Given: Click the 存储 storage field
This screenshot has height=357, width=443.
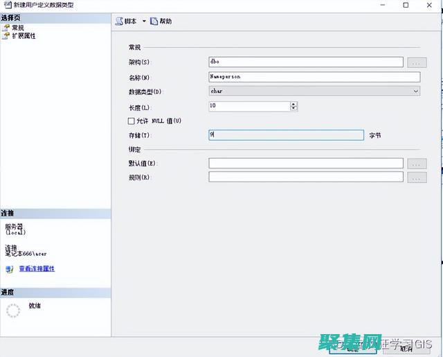Looking at the screenshot, I should pyautogui.click(x=286, y=135).
